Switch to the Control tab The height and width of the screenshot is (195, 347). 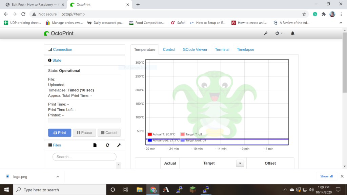point(169,49)
